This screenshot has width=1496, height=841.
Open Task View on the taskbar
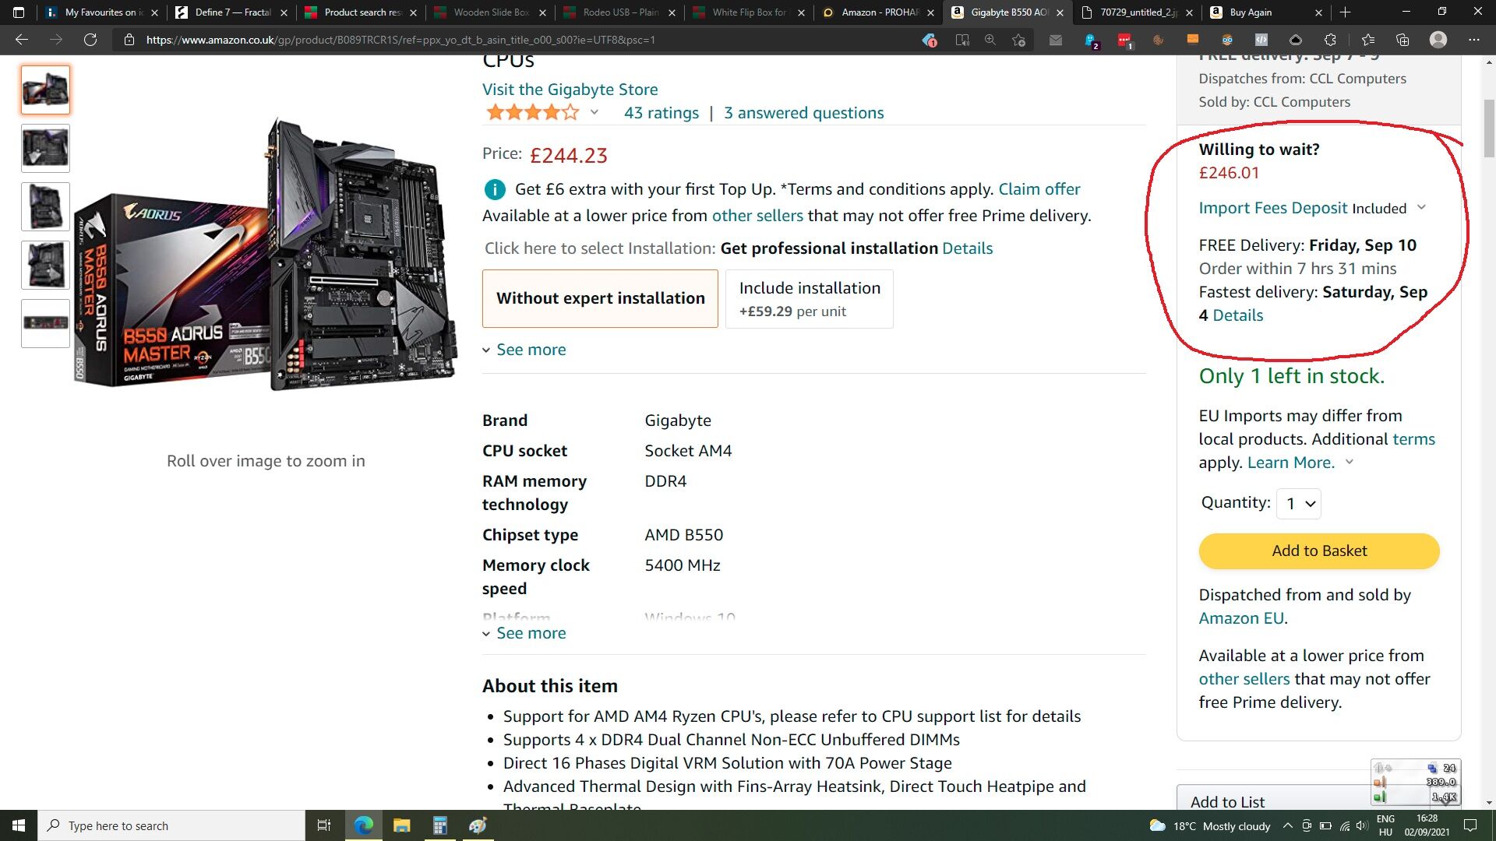click(x=324, y=825)
